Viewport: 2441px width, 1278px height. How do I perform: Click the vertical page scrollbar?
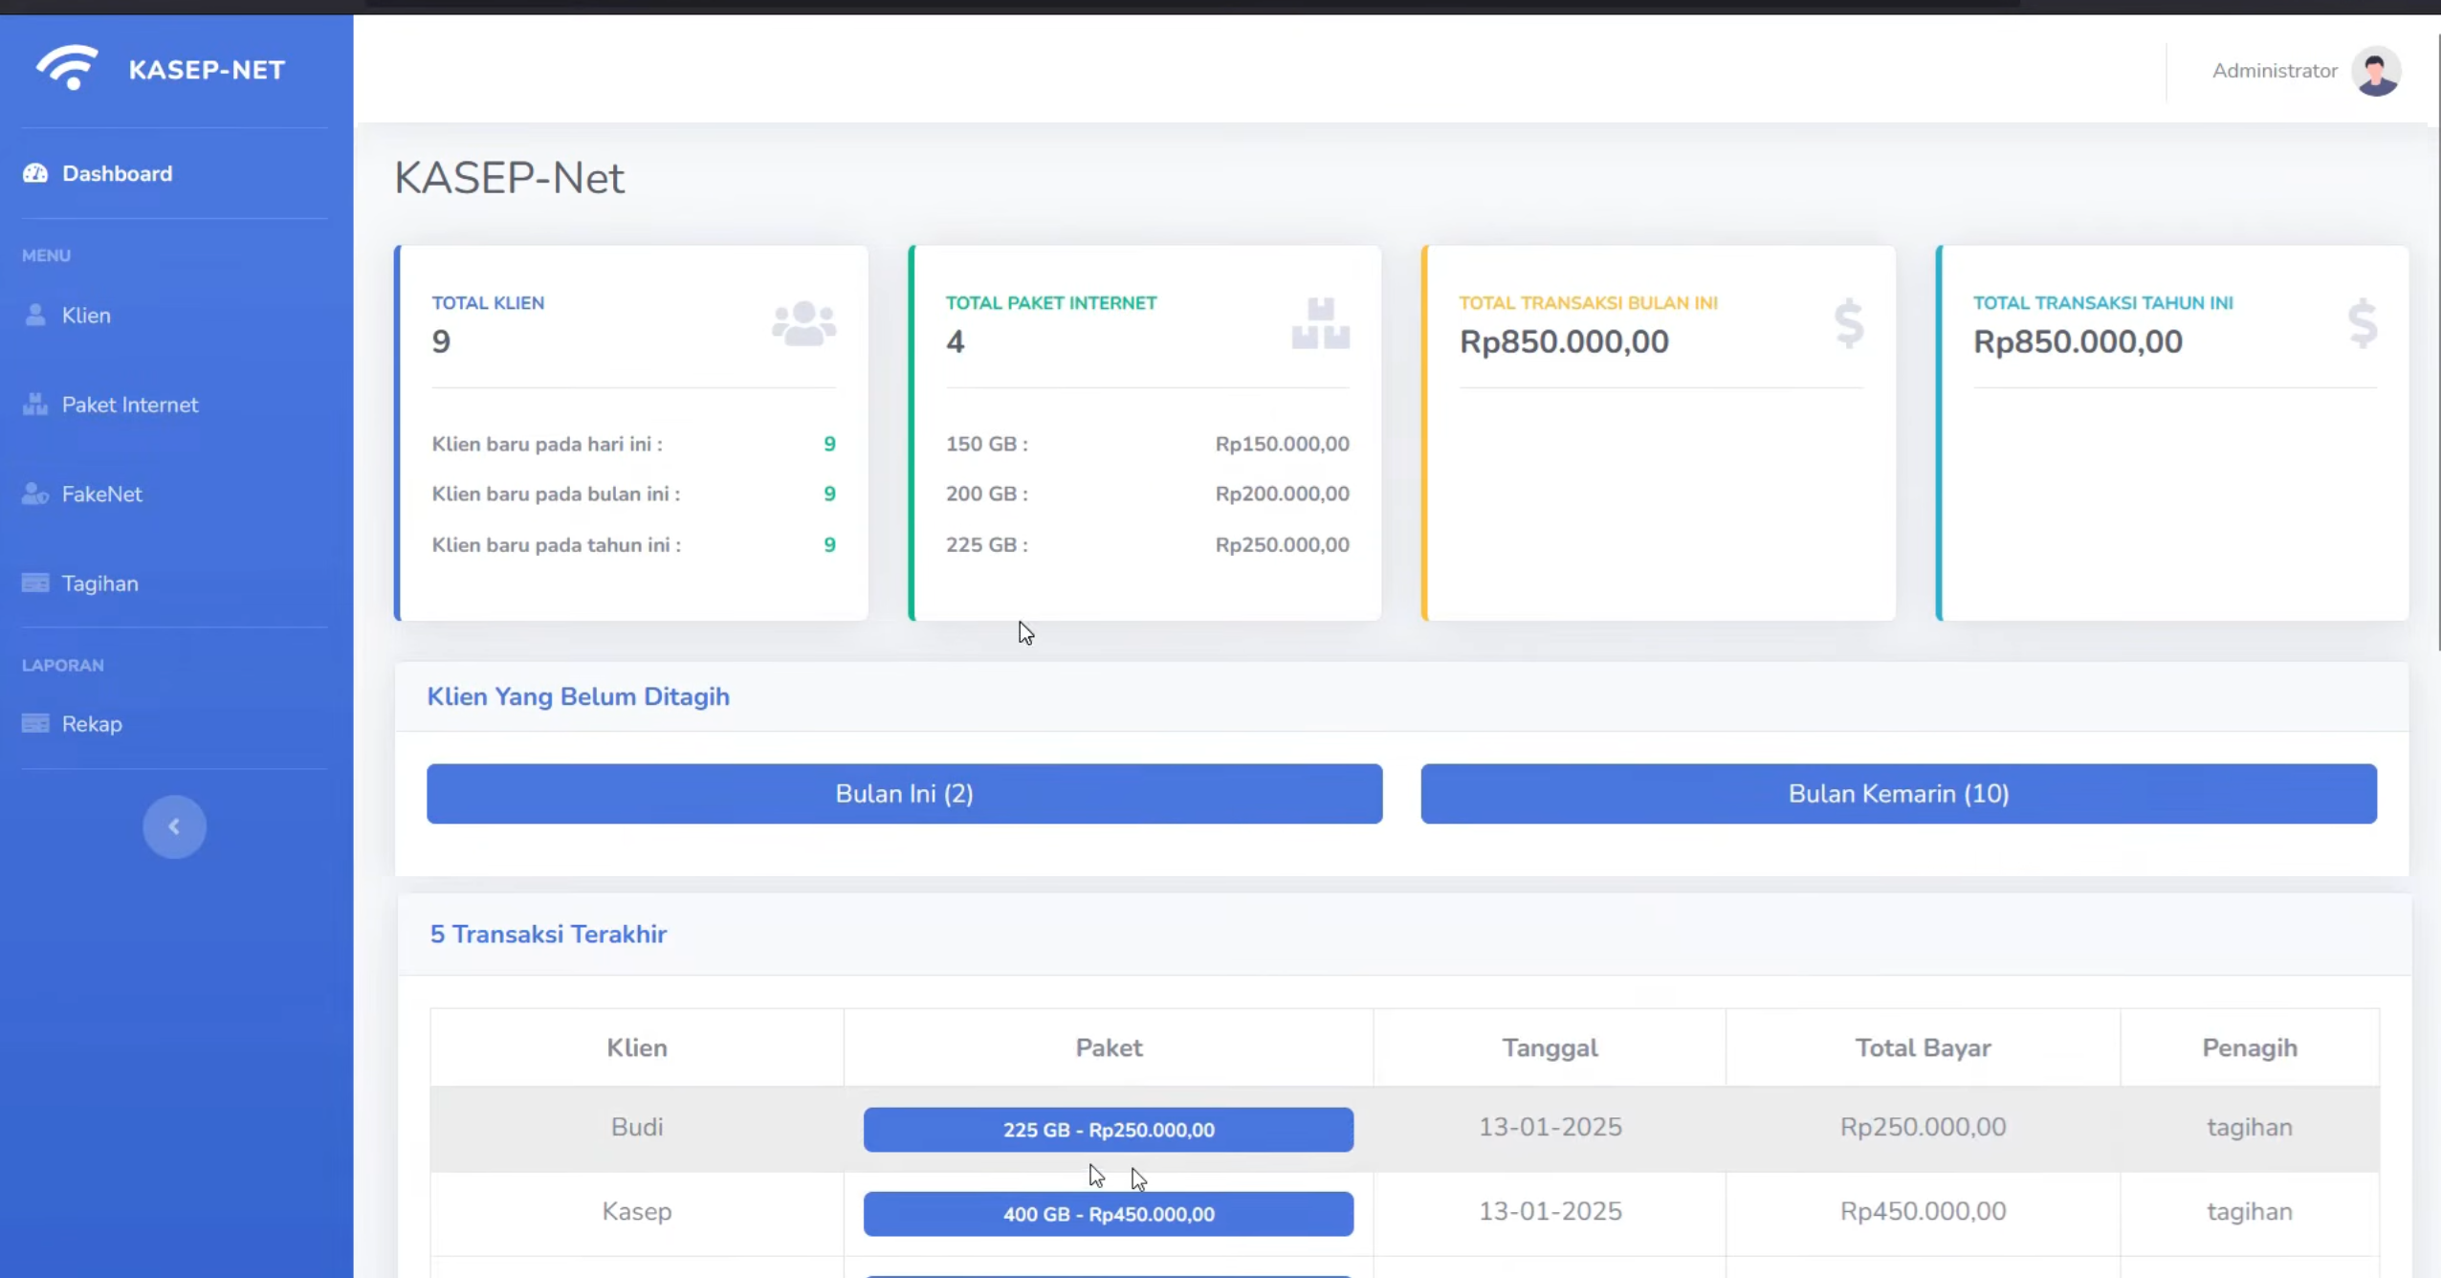(2436, 344)
